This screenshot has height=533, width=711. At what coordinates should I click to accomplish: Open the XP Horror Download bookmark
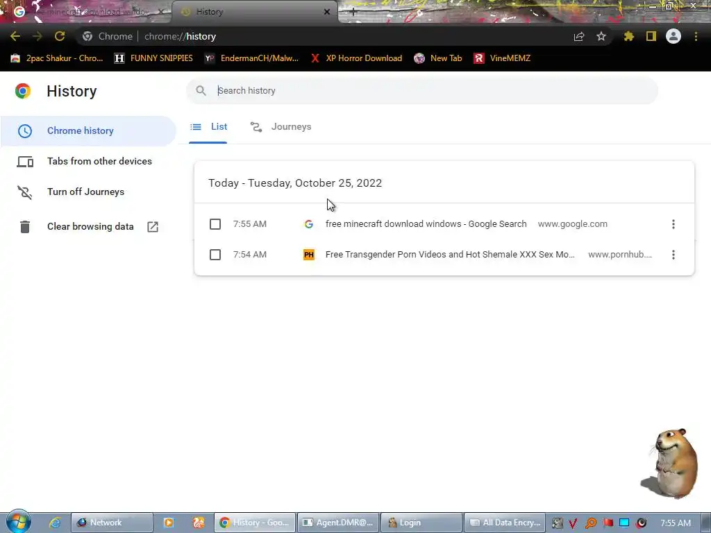(x=356, y=58)
